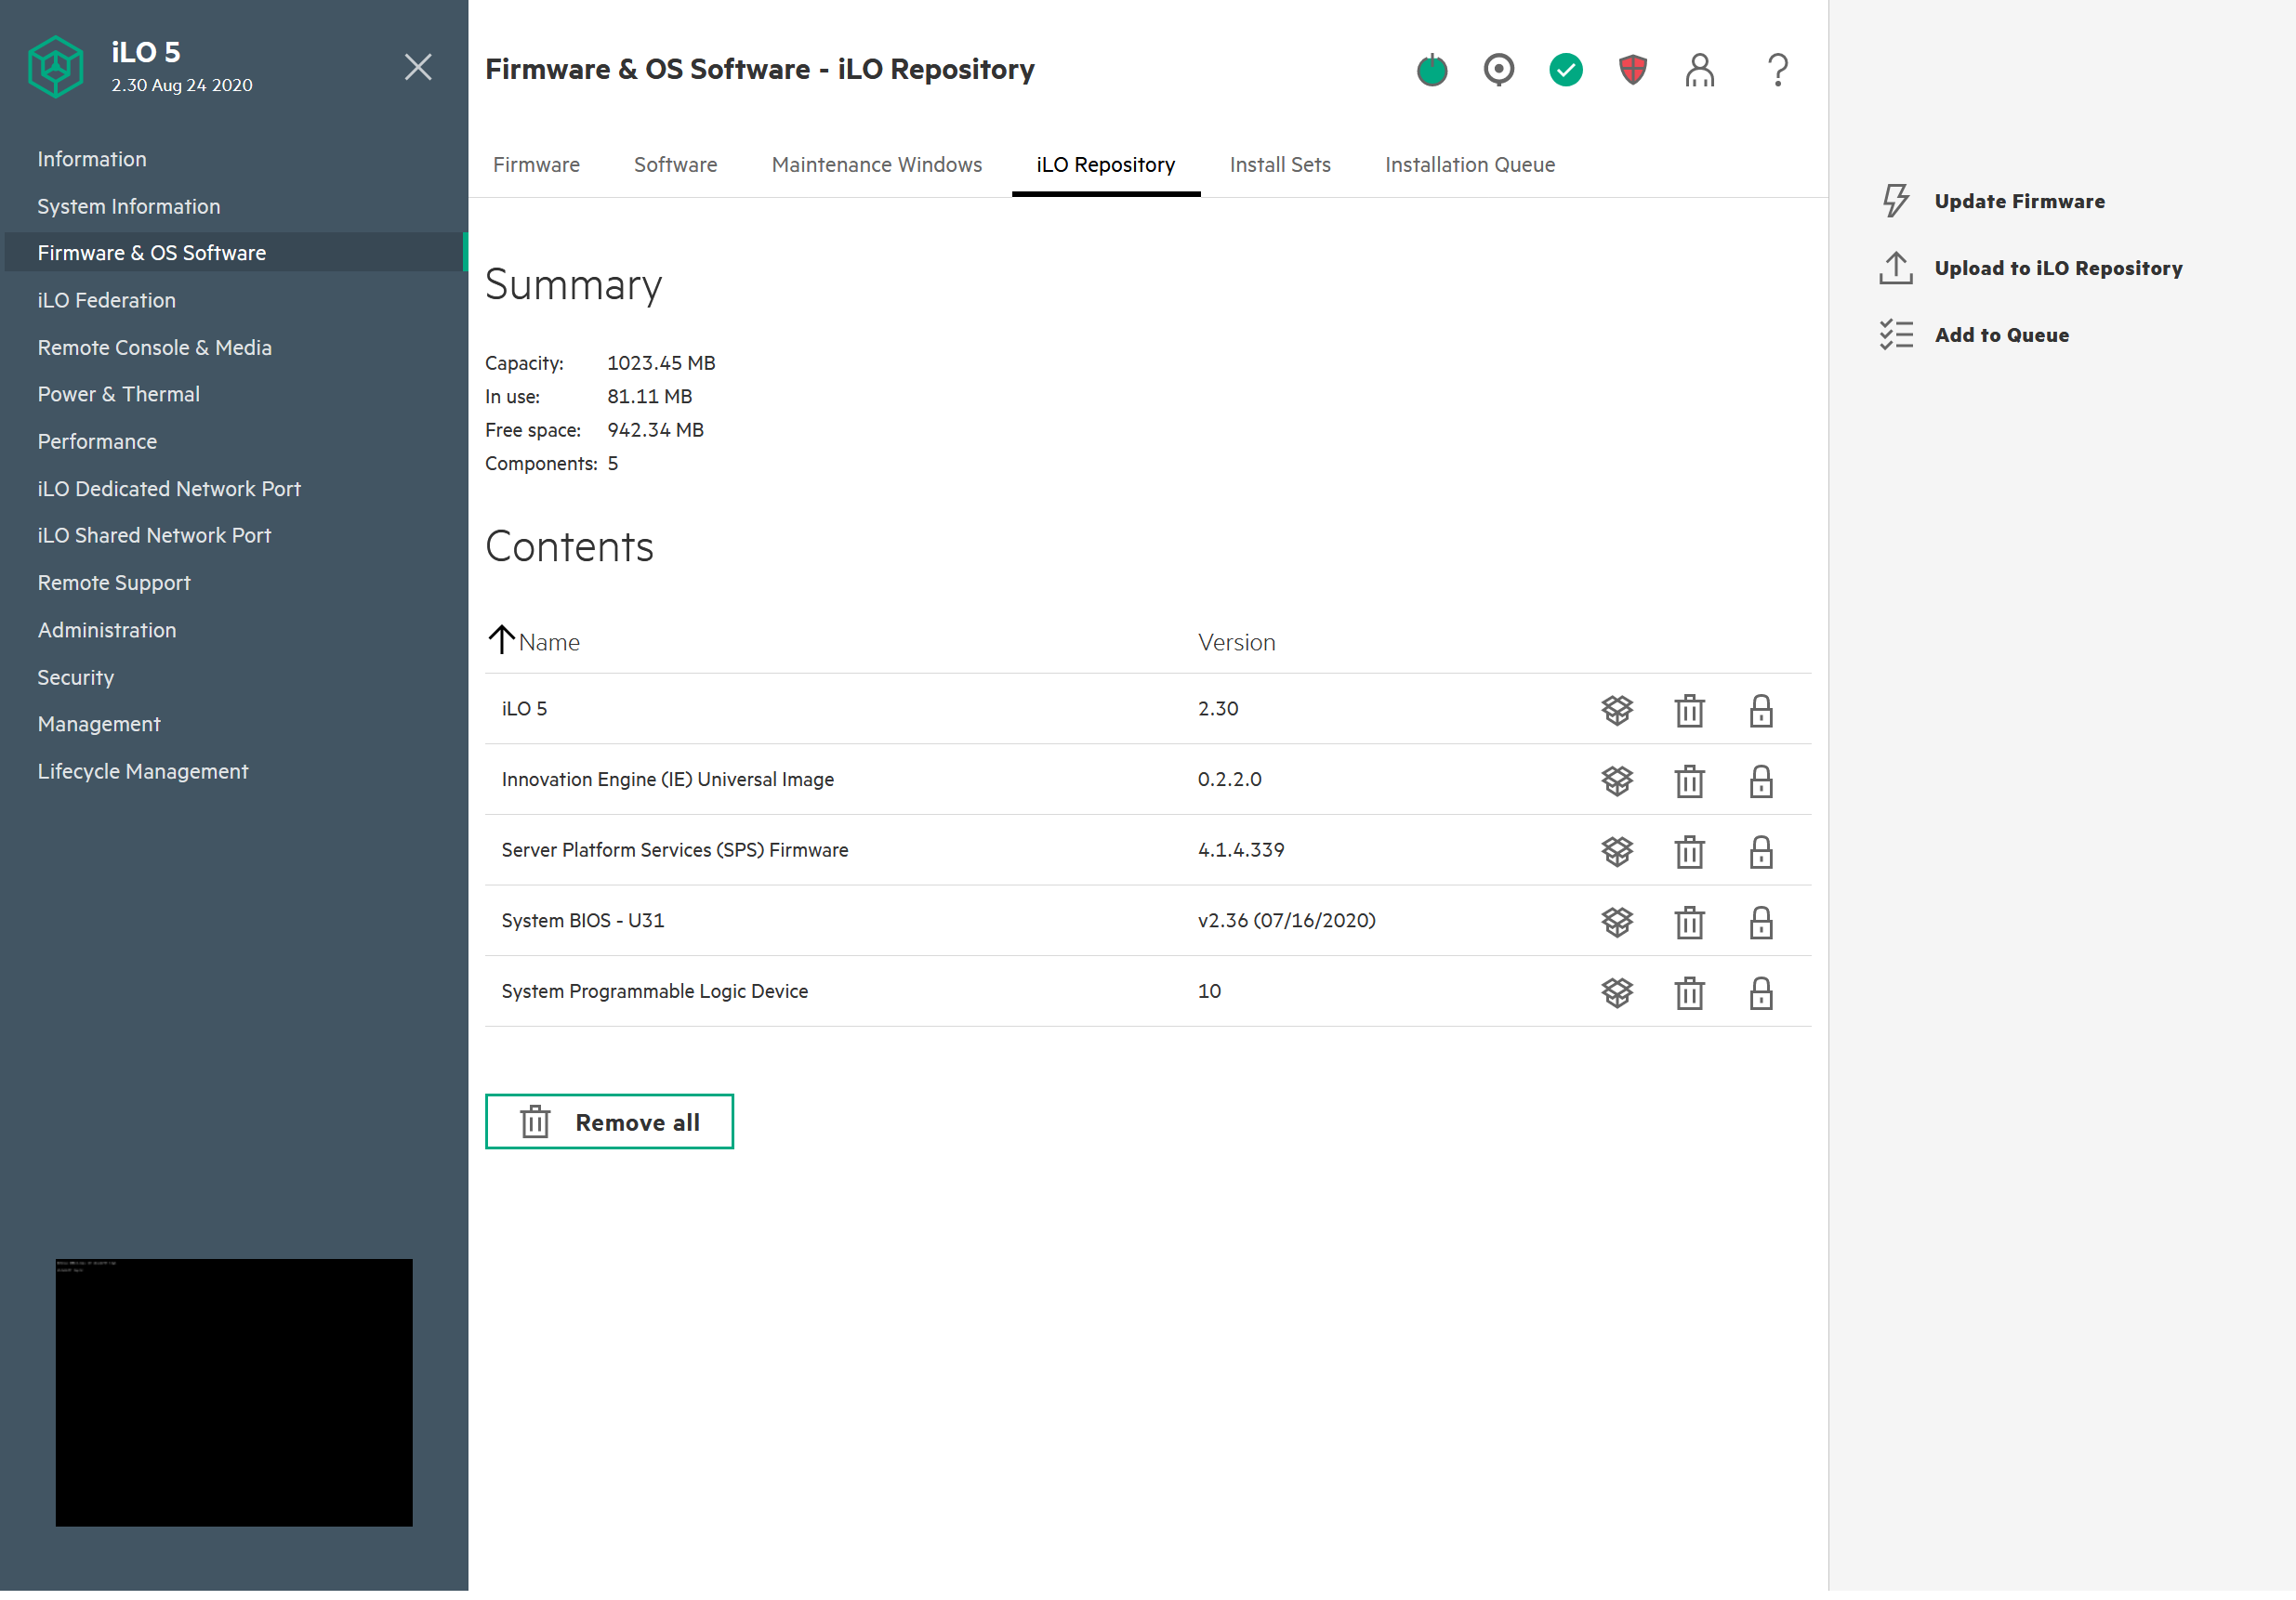Click lock icon for System Programmable Logic Device
This screenshot has height=1600, width=2296.
pos(1760,992)
